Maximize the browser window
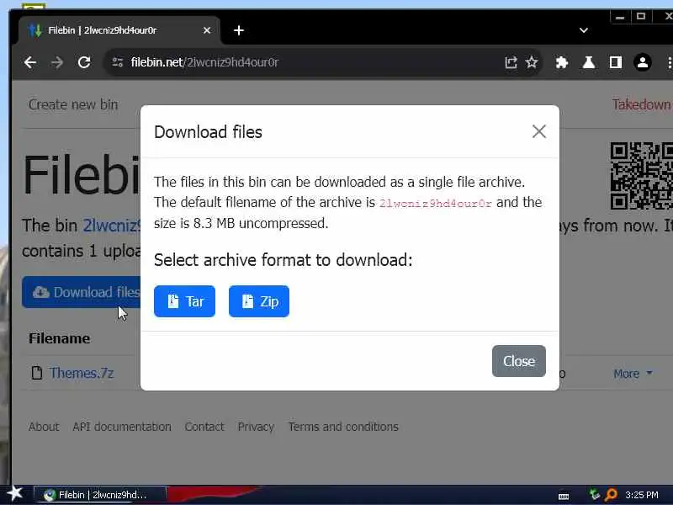The width and height of the screenshot is (673, 505). coord(641,17)
